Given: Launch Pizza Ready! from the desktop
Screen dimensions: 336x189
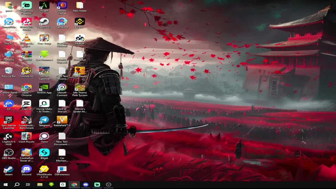Looking at the screenshot, I should click(80, 72).
